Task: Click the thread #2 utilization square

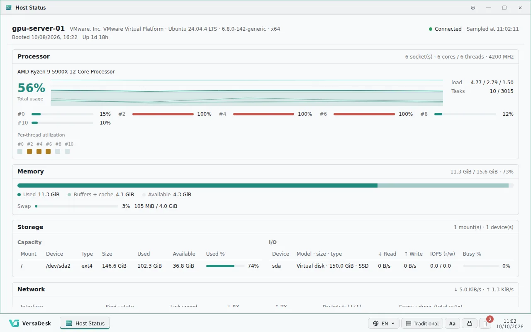Action: click(x=29, y=151)
